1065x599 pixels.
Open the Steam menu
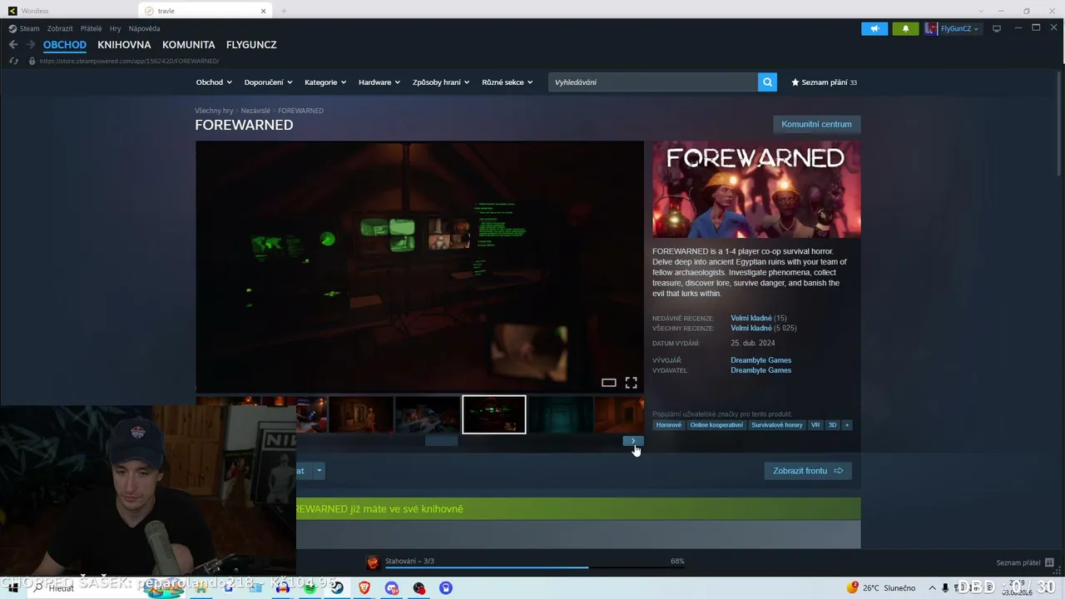29,28
